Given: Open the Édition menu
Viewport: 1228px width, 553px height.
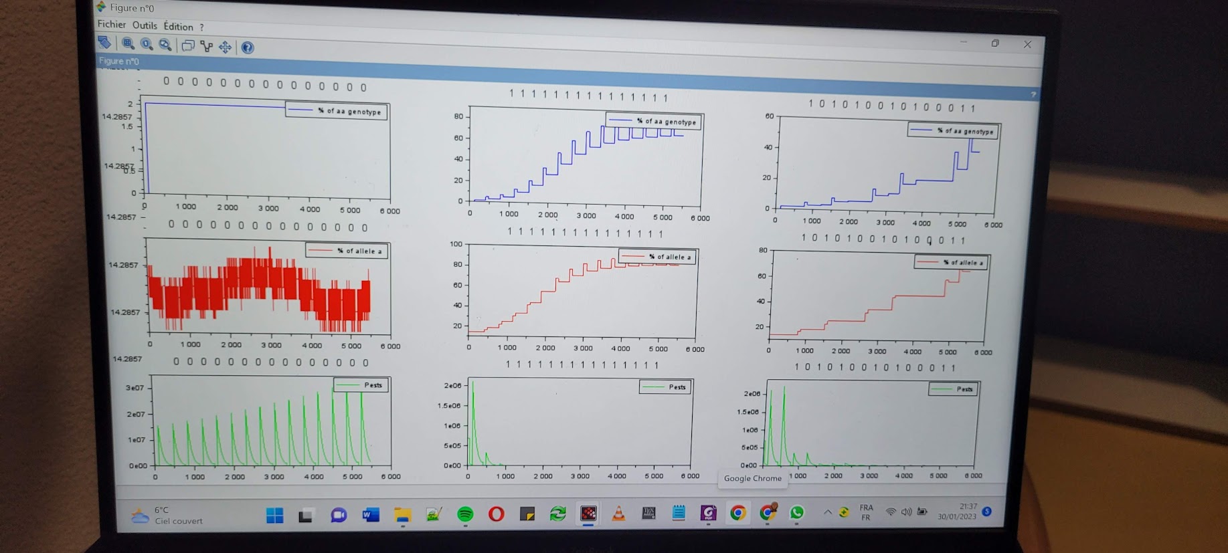Looking at the screenshot, I should pyautogui.click(x=178, y=27).
